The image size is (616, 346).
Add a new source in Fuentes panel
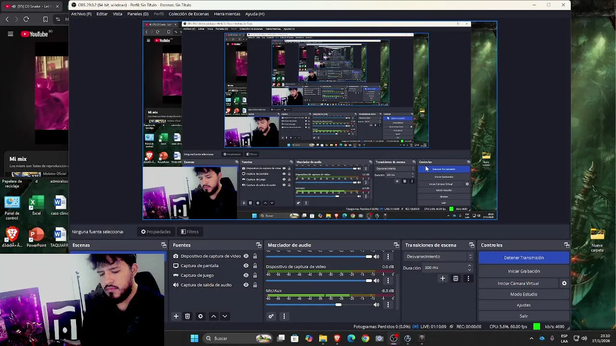[x=176, y=316]
